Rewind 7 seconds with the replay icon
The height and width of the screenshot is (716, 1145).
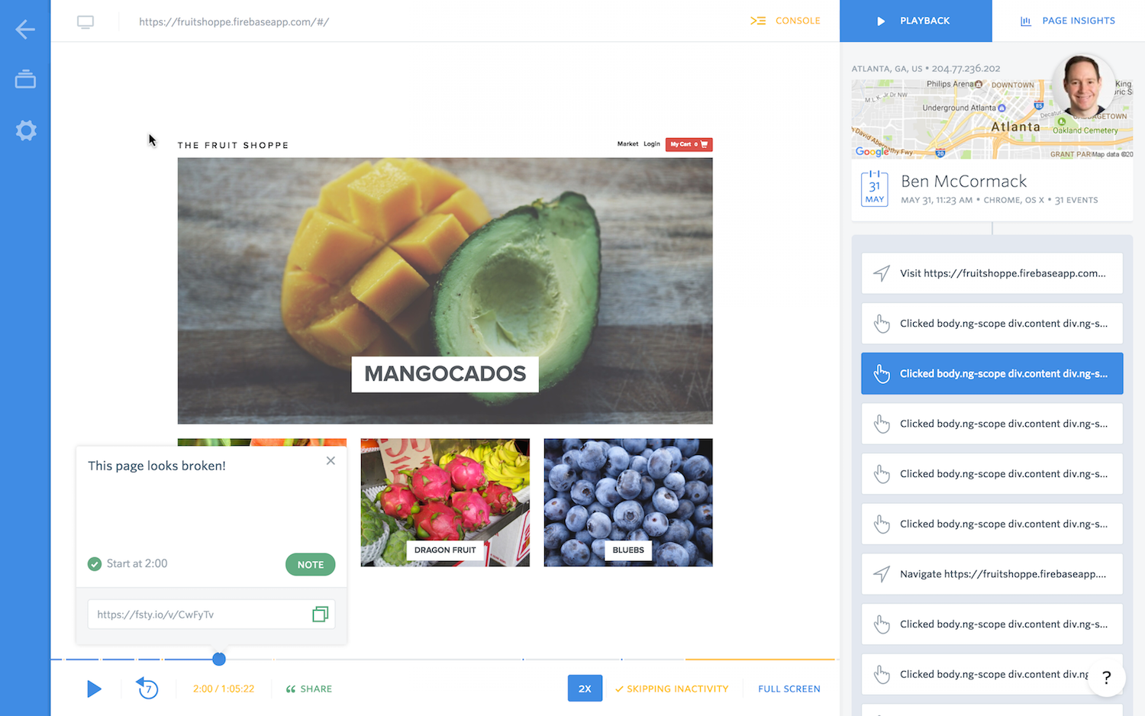point(147,688)
